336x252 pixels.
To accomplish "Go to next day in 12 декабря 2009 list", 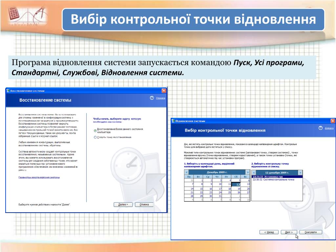I will [300, 173].
